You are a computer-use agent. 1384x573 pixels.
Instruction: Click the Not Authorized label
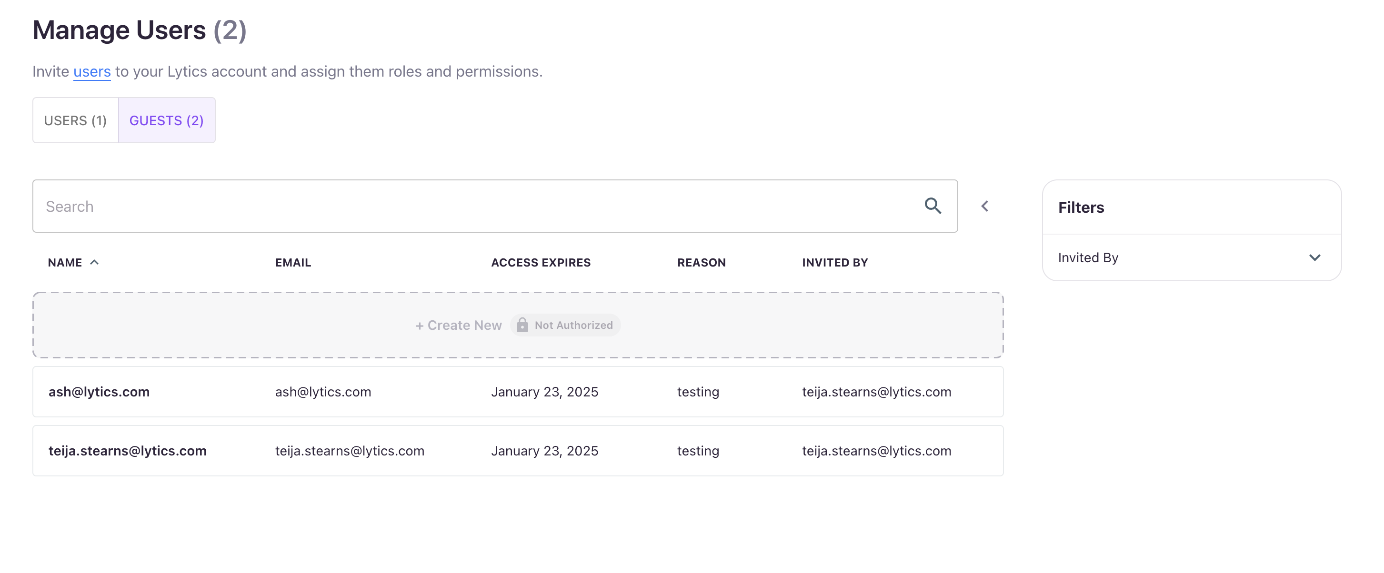(573, 325)
